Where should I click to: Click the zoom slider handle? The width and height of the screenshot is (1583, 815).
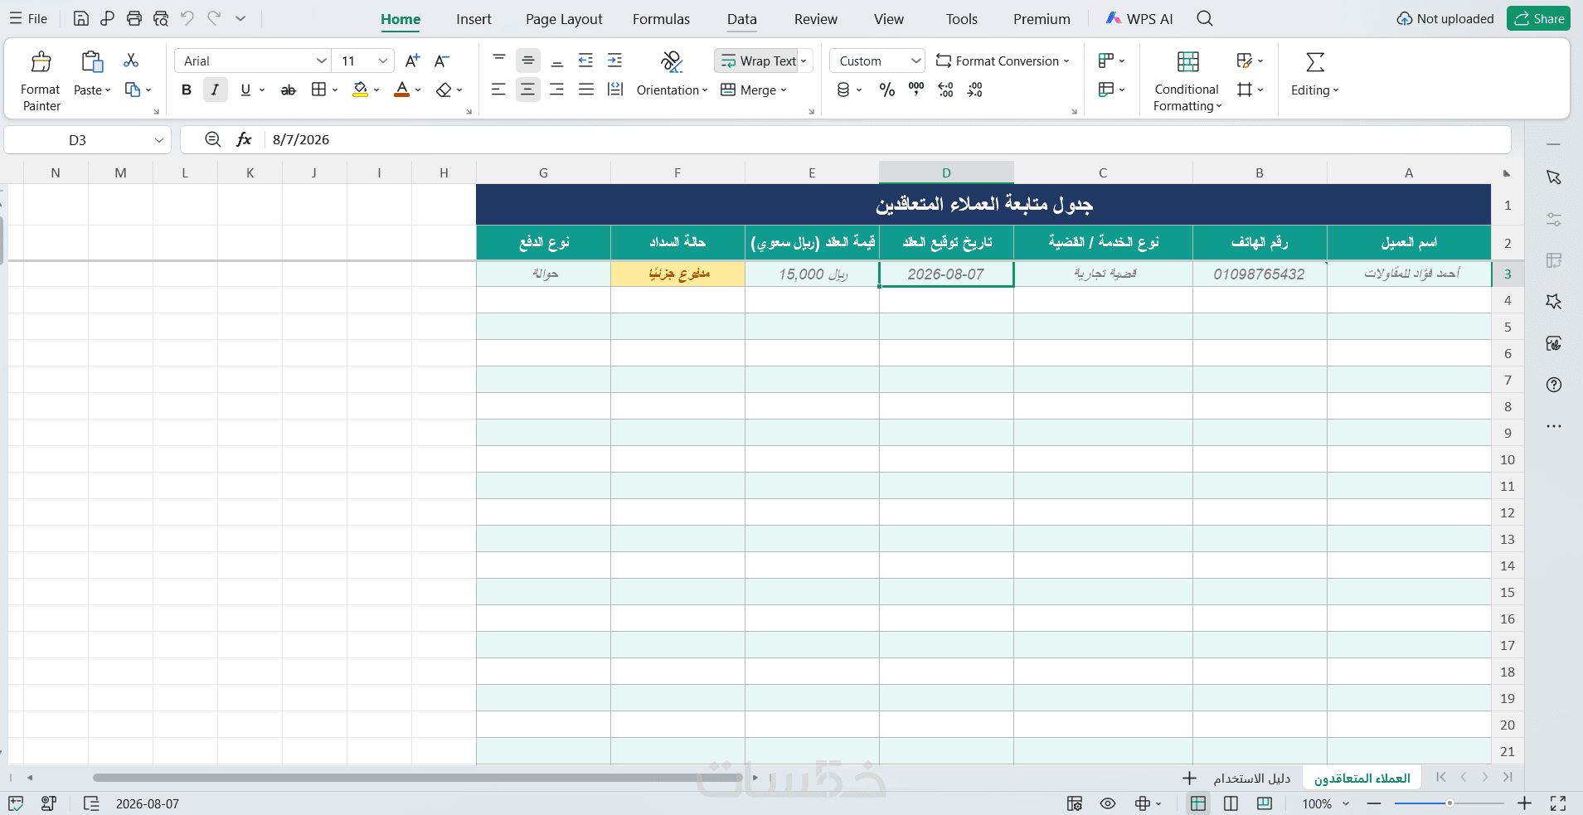coord(1449,803)
